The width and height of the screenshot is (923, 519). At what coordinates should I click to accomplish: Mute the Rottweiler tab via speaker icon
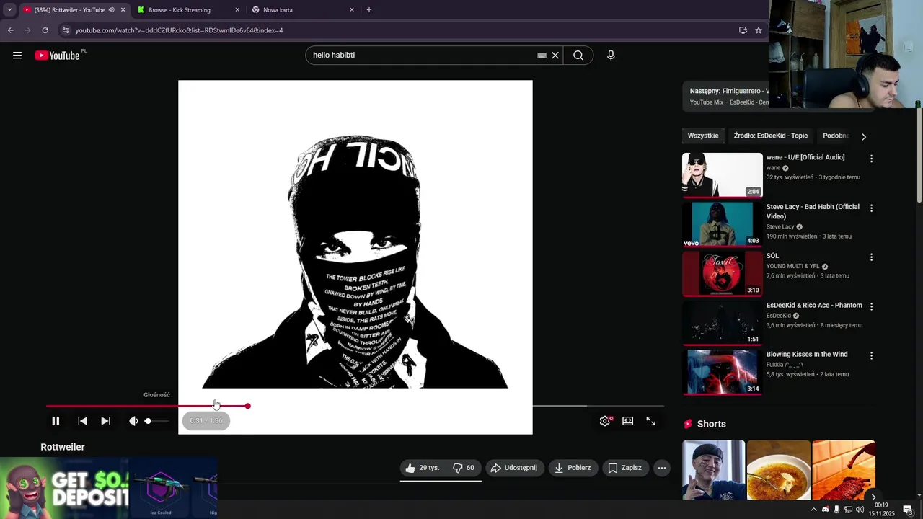(111, 10)
